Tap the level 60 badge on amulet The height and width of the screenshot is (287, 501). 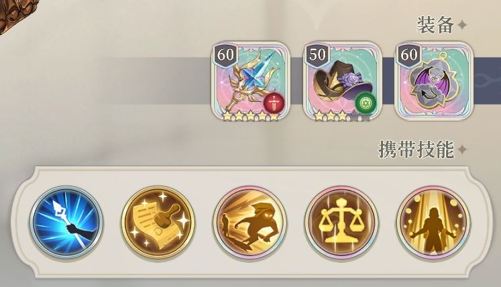pos(409,54)
